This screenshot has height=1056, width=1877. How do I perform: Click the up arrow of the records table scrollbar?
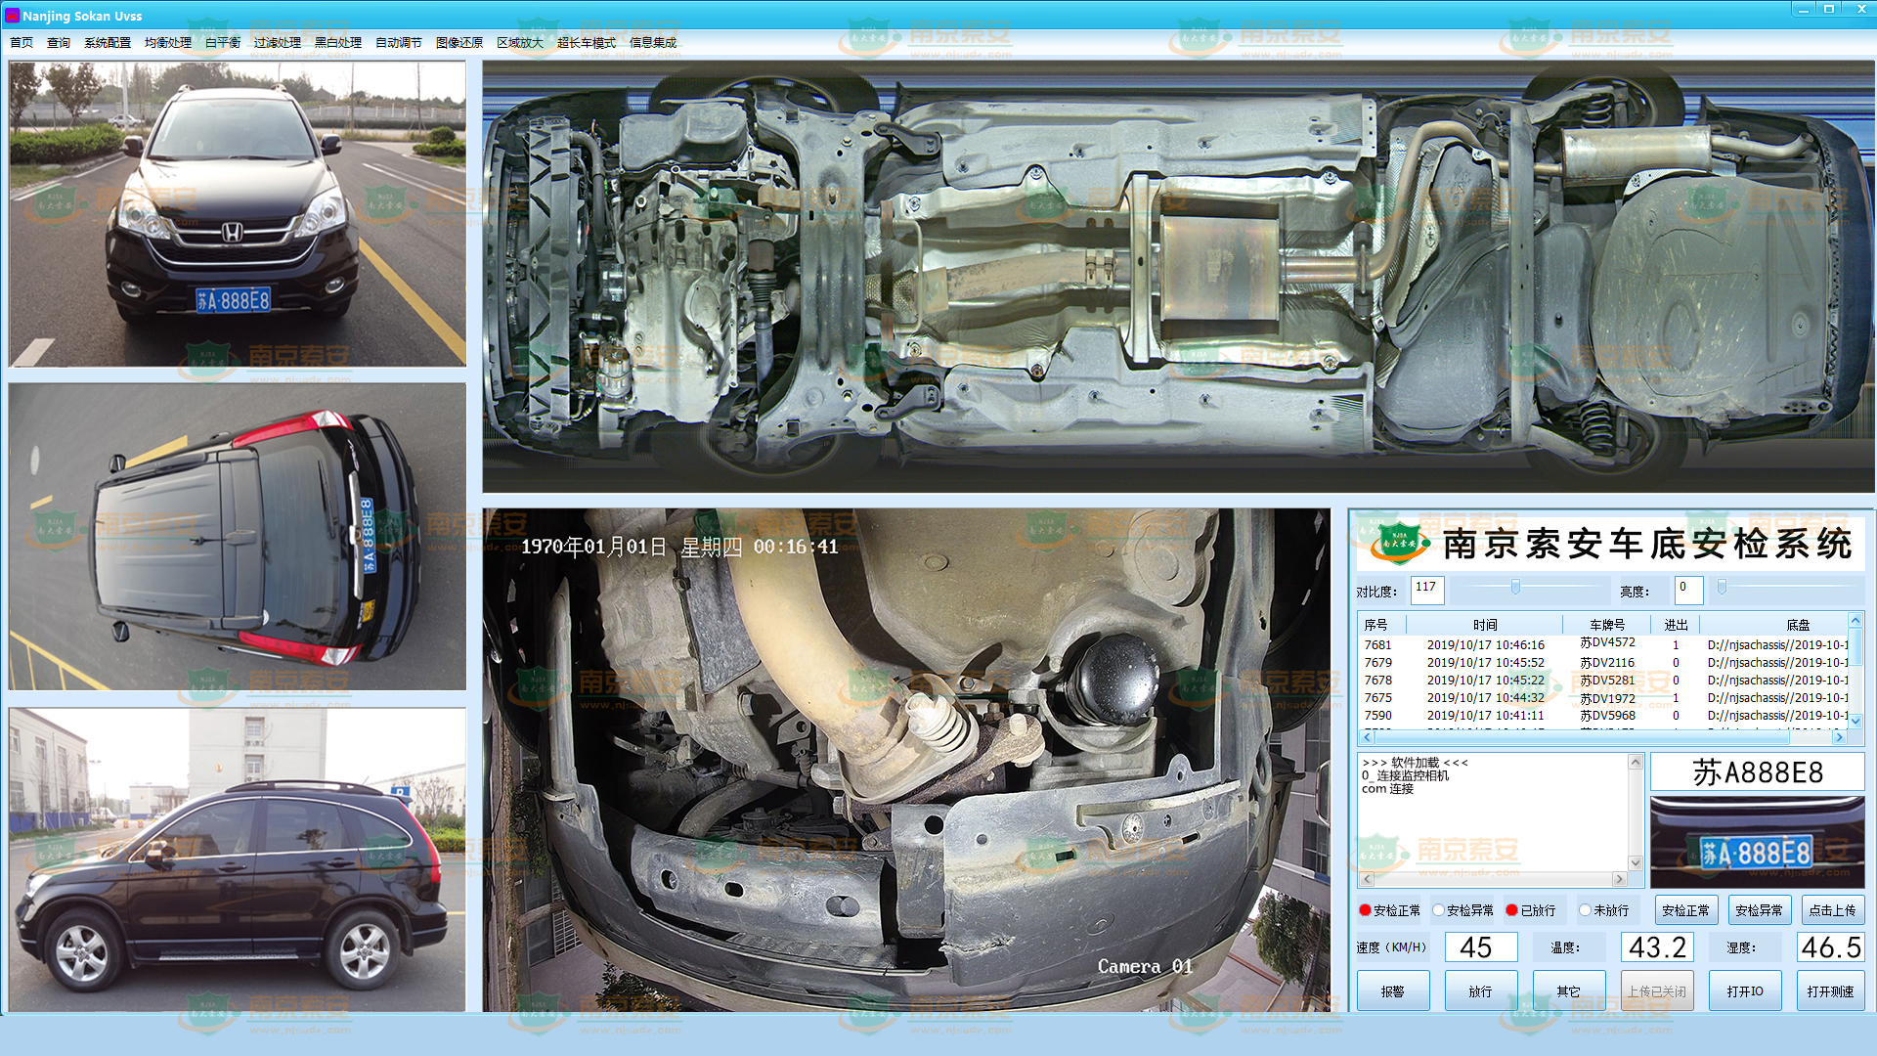pos(1855,621)
